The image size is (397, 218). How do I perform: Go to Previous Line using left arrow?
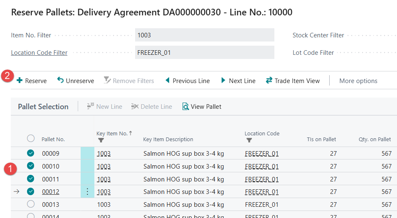point(168,80)
